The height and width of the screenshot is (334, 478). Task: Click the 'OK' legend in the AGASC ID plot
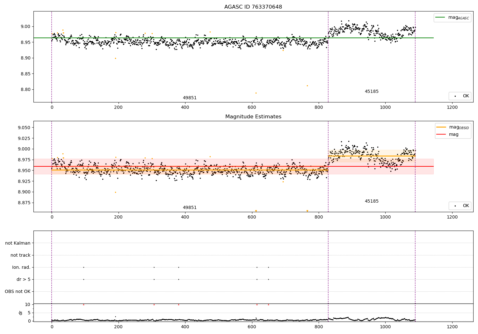pyautogui.click(x=460, y=96)
